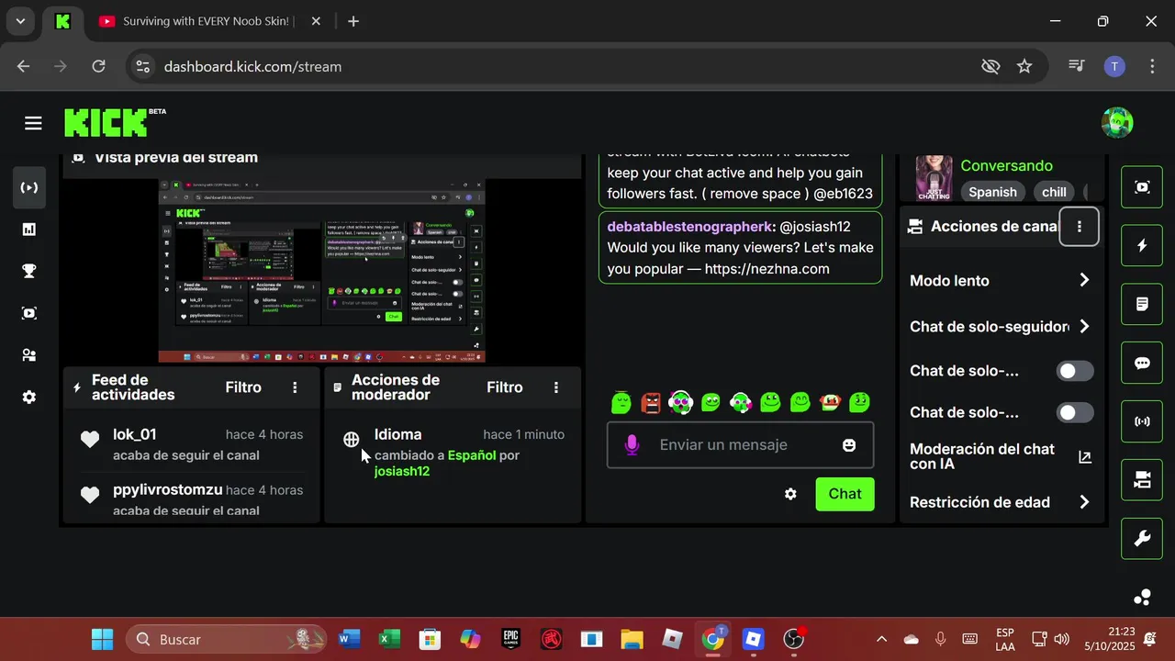Open the trophy achievements icon in sidebar
The height and width of the screenshot is (661, 1175).
29,271
